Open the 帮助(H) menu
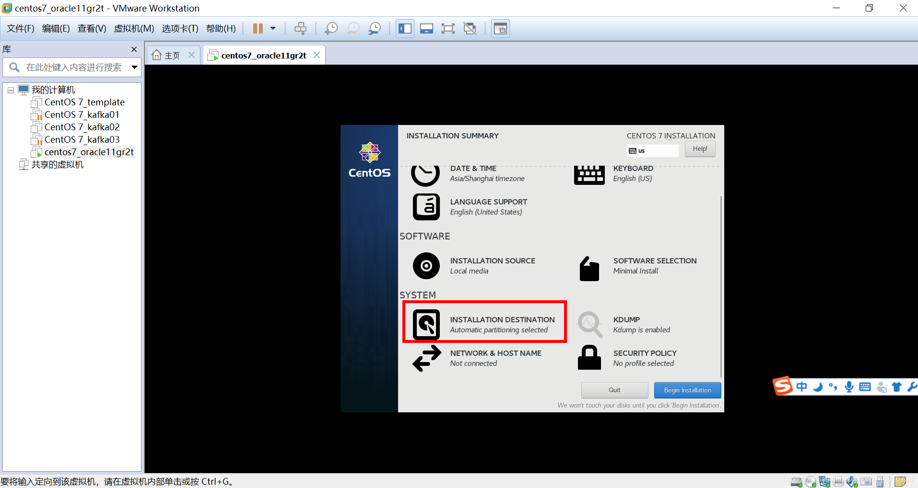This screenshot has height=488, width=918. (221, 29)
